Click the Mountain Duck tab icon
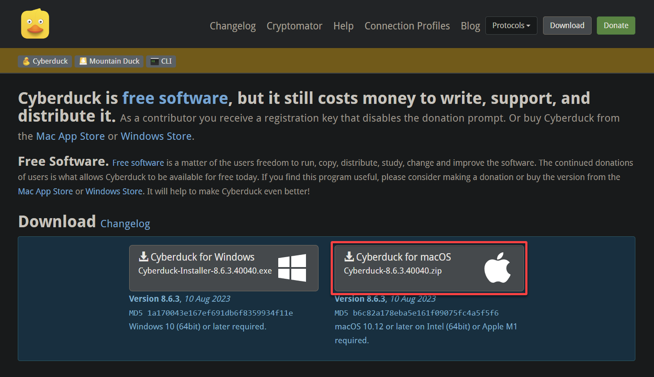This screenshot has height=377, width=654. point(83,61)
